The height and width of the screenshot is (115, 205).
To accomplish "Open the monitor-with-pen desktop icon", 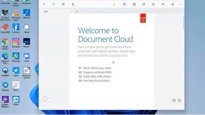I will pos(5,15).
